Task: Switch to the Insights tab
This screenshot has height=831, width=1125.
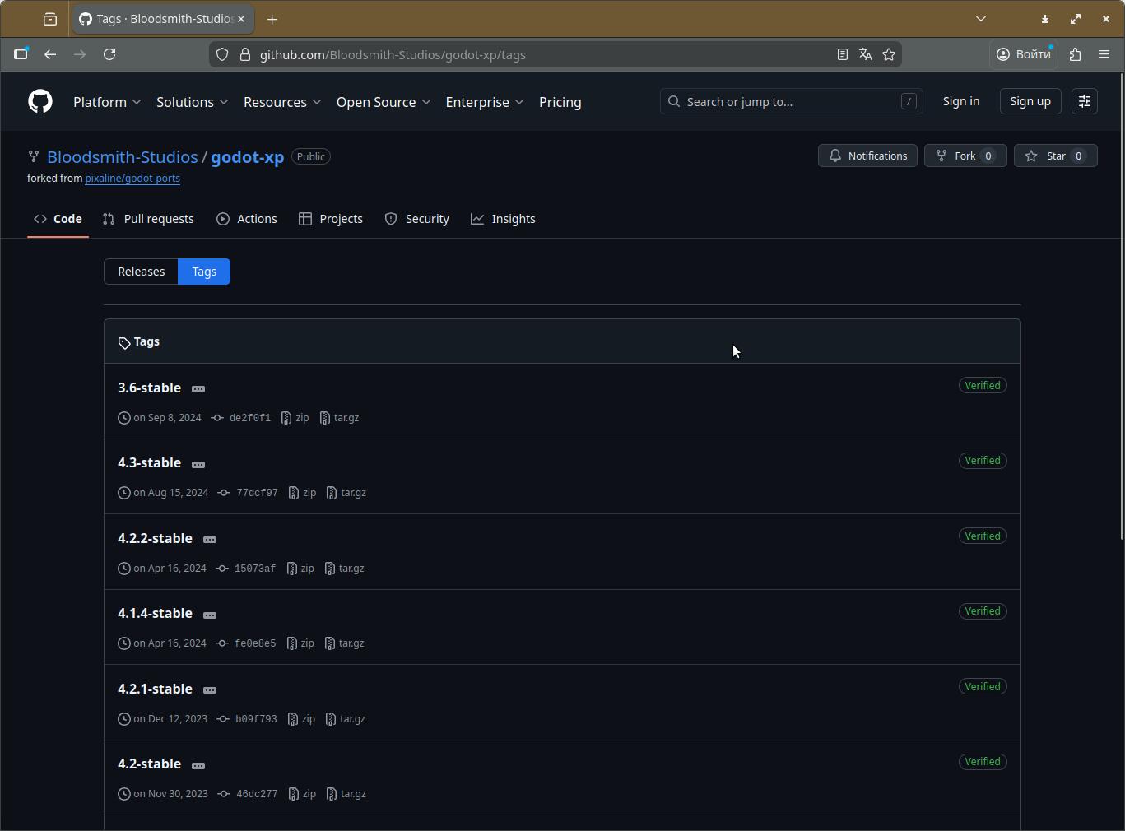Action: (503, 219)
